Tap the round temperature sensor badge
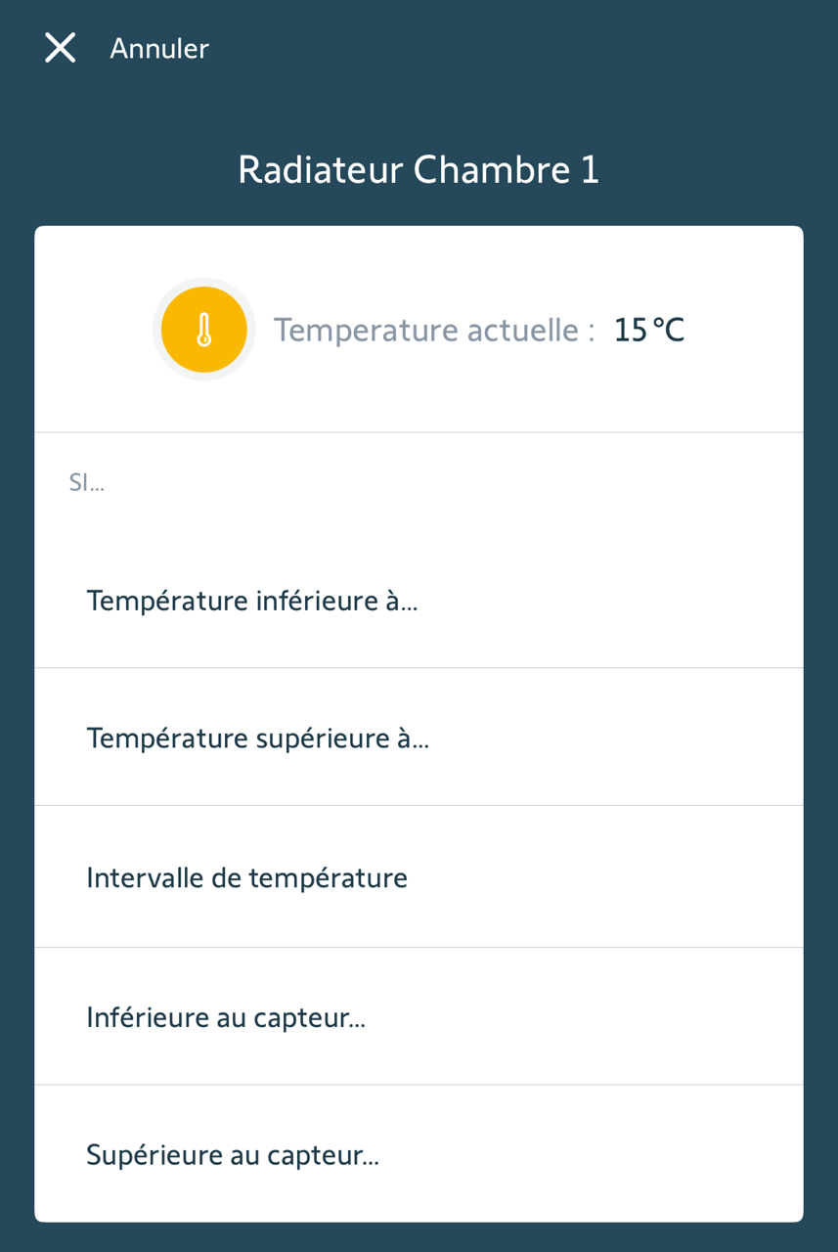838x1252 pixels. point(203,330)
